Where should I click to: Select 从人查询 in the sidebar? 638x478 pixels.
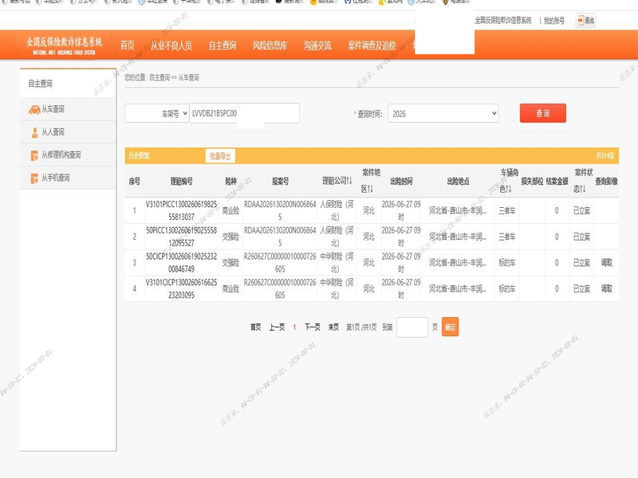tap(68, 132)
